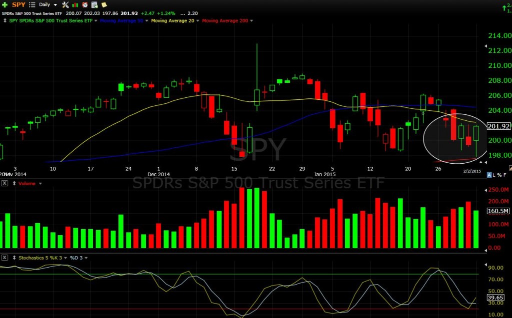Click the green plus add-symbol icon

pos(4,4)
